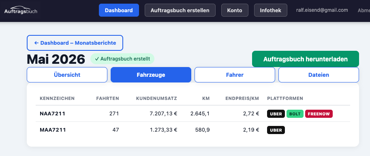Click price per km 2,19 €

pyautogui.click(x=251, y=130)
